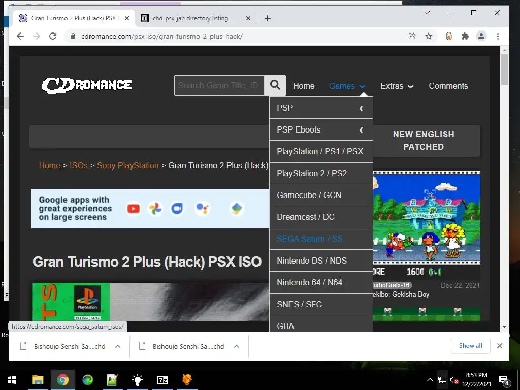Share this page from address bar
Image resolution: width=520 pixels, height=390 pixels.
coord(412,36)
